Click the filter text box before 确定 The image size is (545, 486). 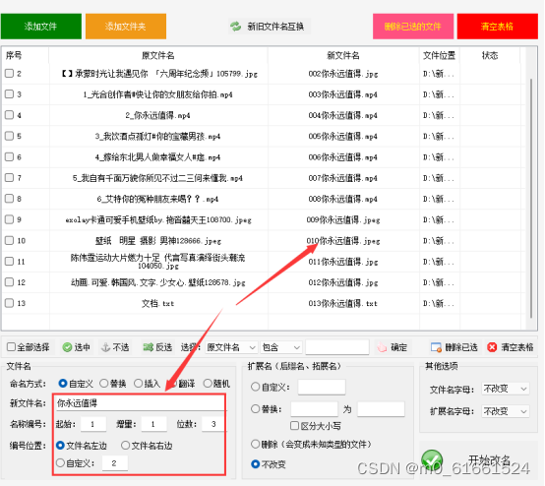coord(337,347)
